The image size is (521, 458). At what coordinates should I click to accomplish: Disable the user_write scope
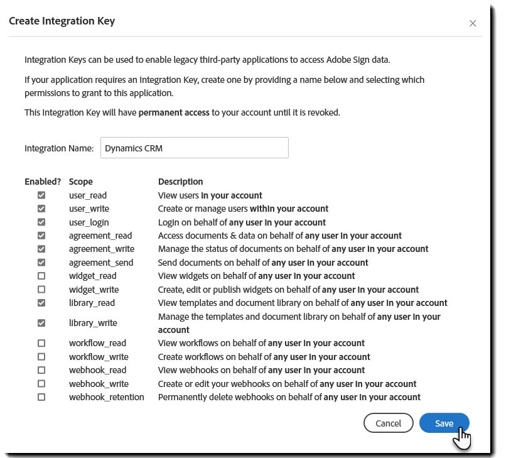point(41,209)
